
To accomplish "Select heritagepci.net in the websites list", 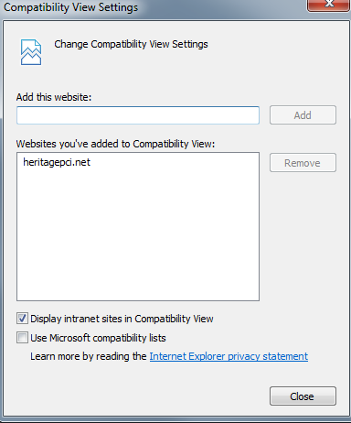I will tap(57, 162).
